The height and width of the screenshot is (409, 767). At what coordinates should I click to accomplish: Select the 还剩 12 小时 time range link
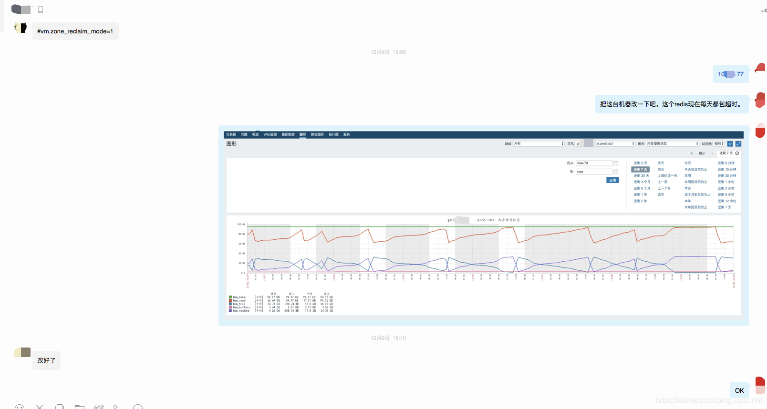[x=727, y=201]
